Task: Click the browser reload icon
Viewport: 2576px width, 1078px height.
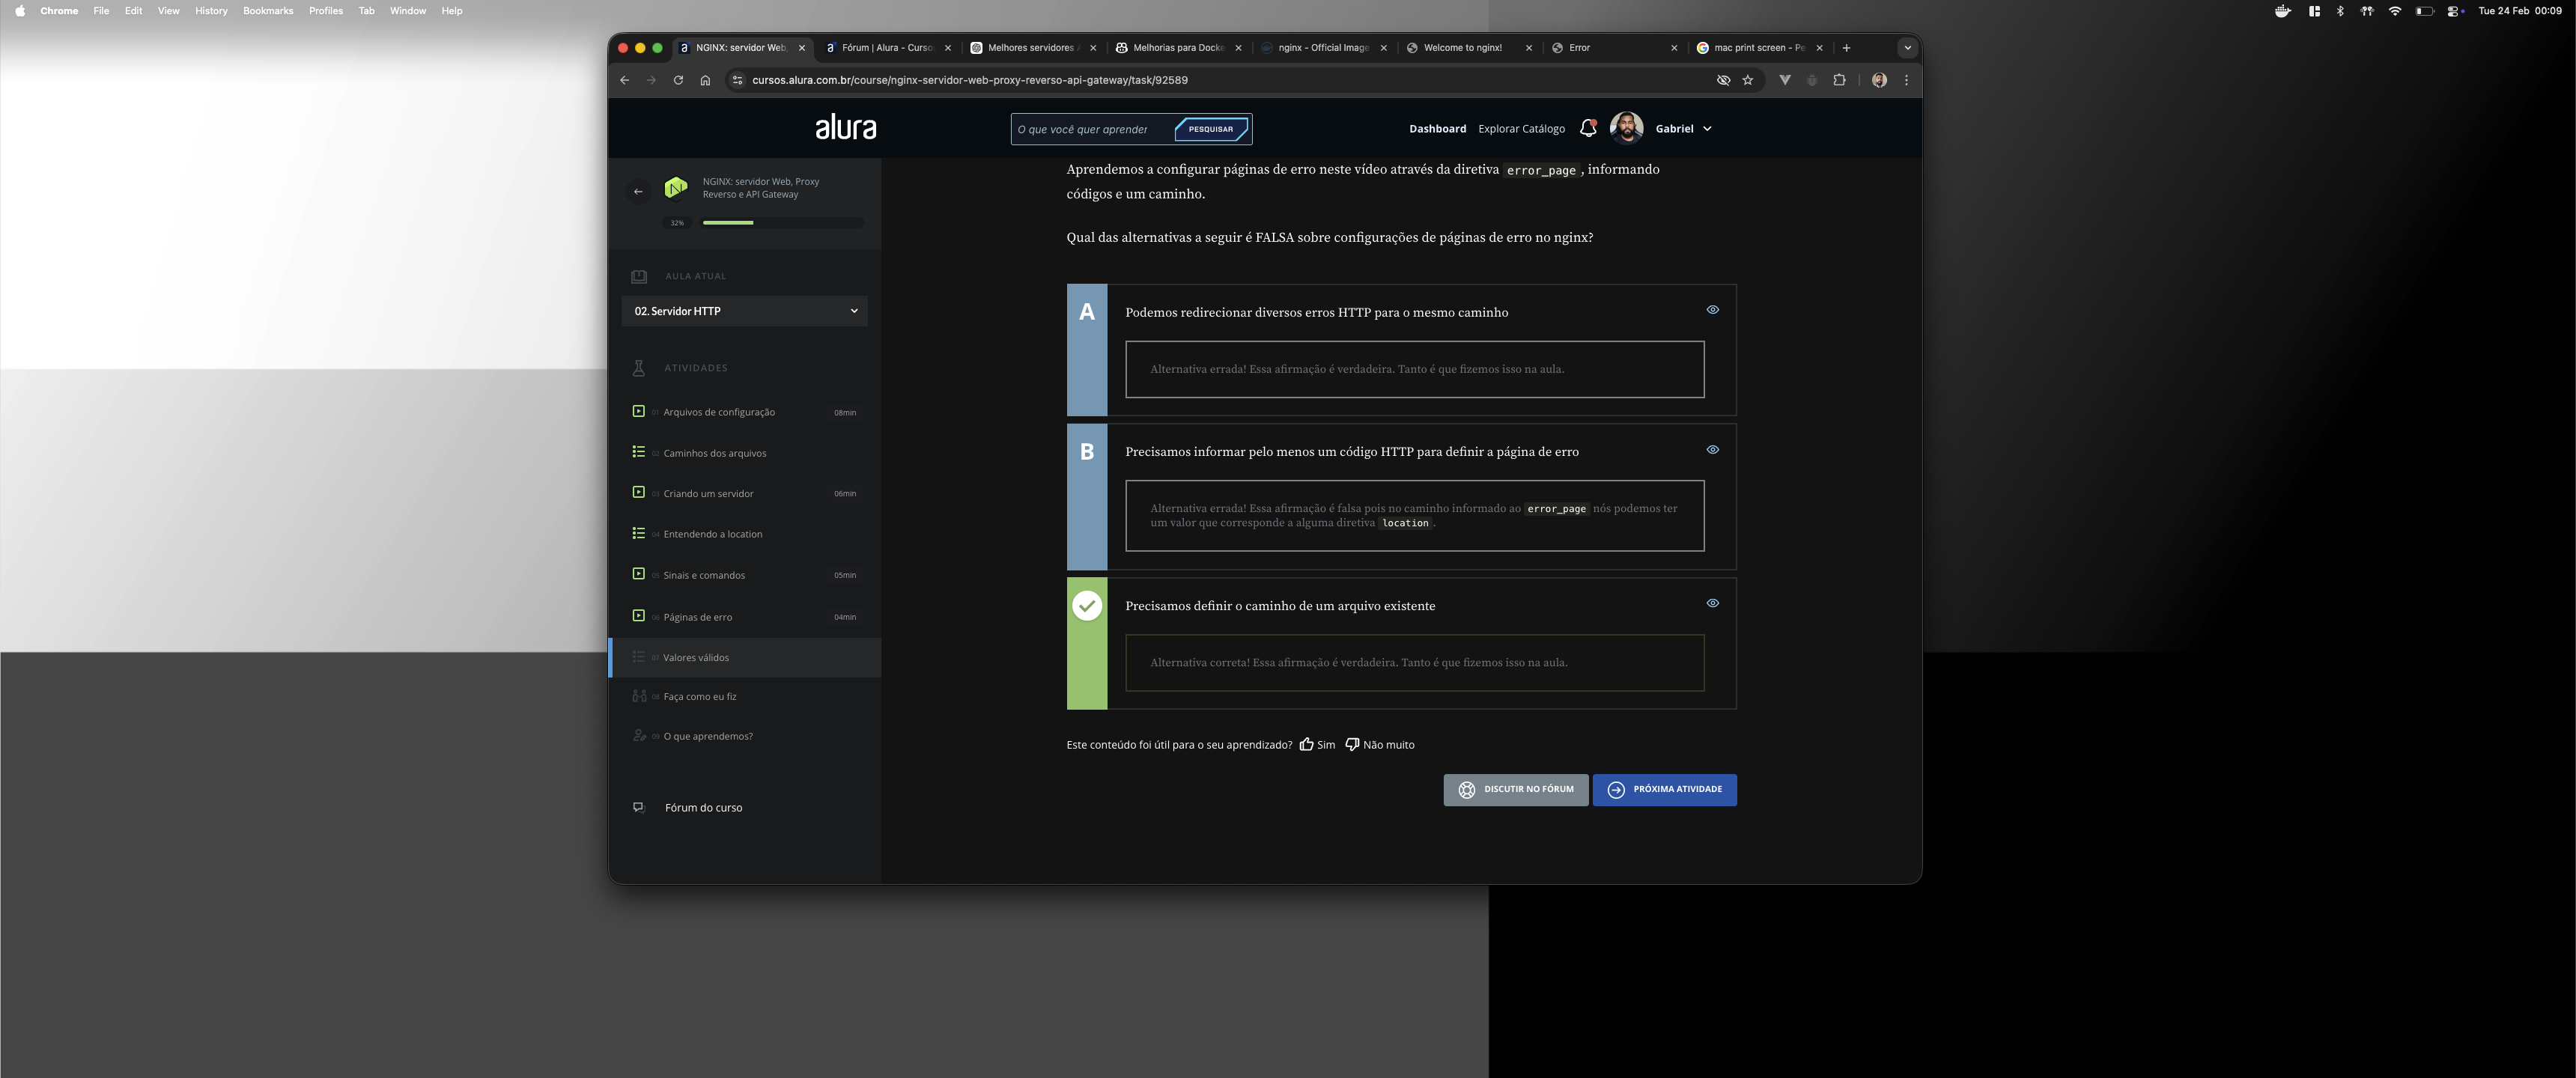Action: pos(678,80)
